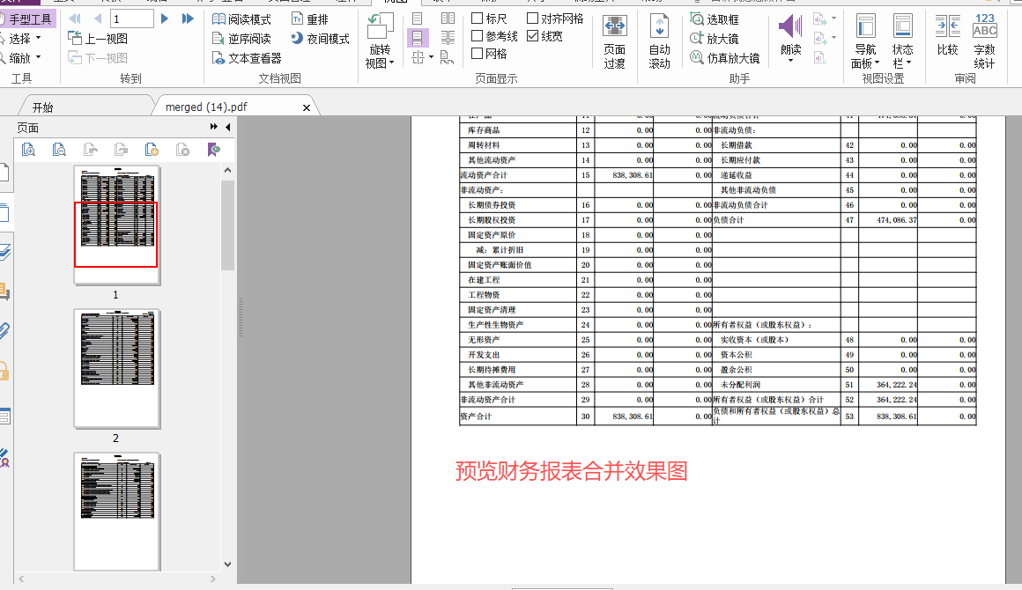Click the insert page icon in thumbnail panel
This screenshot has height=590, width=1022.
(x=152, y=150)
